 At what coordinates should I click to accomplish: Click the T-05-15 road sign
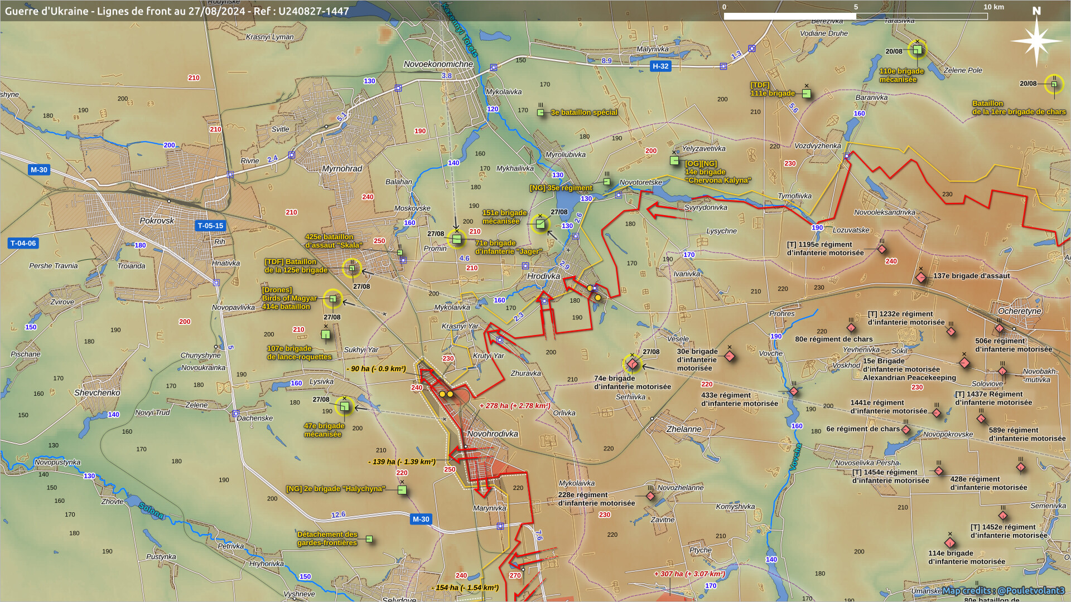click(x=210, y=226)
